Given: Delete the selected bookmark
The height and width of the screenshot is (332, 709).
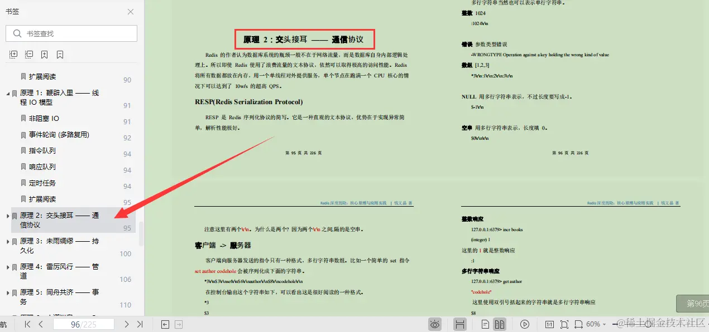Looking at the screenshot, I should pos(59,54).
